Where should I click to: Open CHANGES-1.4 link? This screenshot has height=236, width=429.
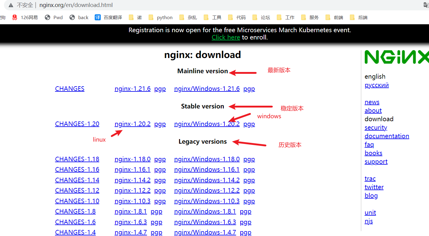75,232
